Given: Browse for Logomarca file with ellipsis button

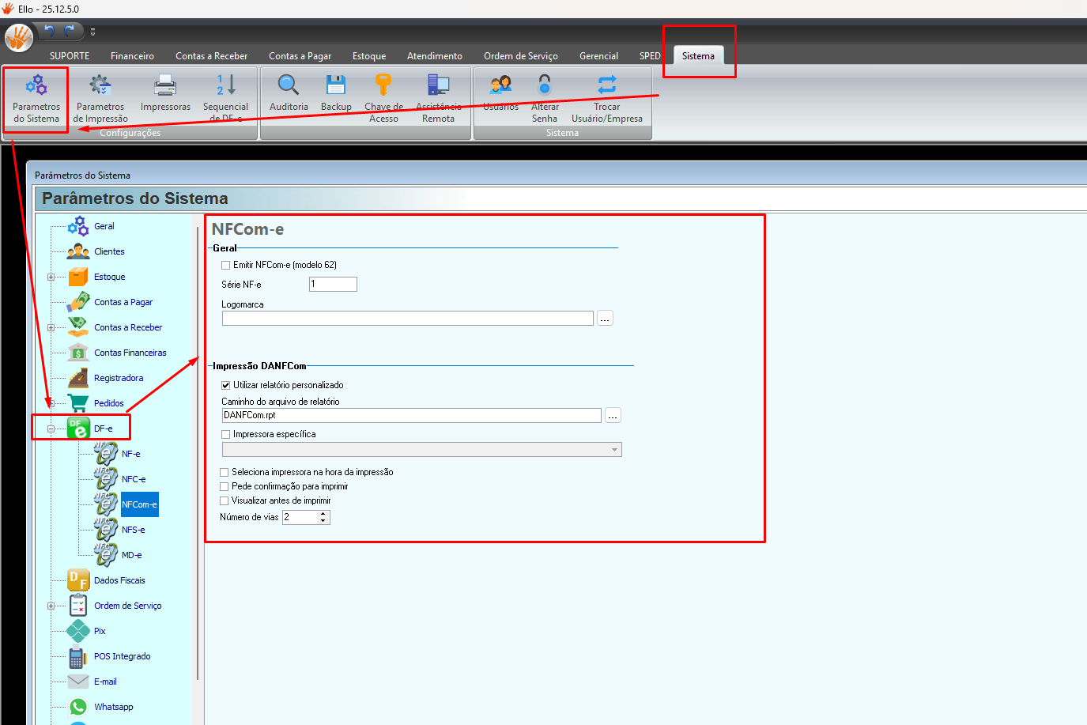Looking at the screenshot, I should click(605, 319).
